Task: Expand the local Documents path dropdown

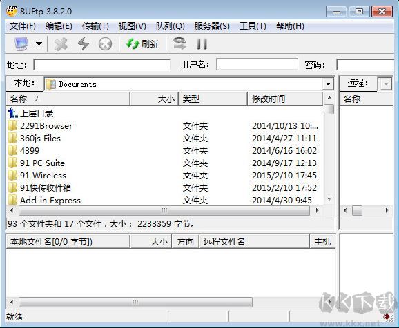Action: point(329,84)
